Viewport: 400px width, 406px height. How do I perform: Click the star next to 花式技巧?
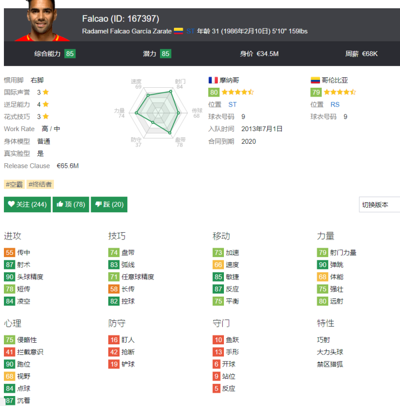click(x=46, y=117)
